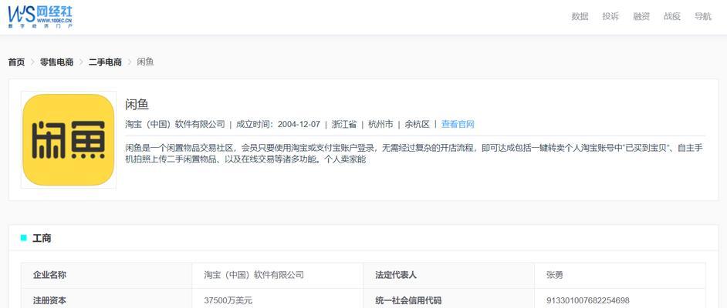The height and width of the screenshot is (308, 727).
Task: Click the 张勇 table cell
Action: (x=555, y=275)
